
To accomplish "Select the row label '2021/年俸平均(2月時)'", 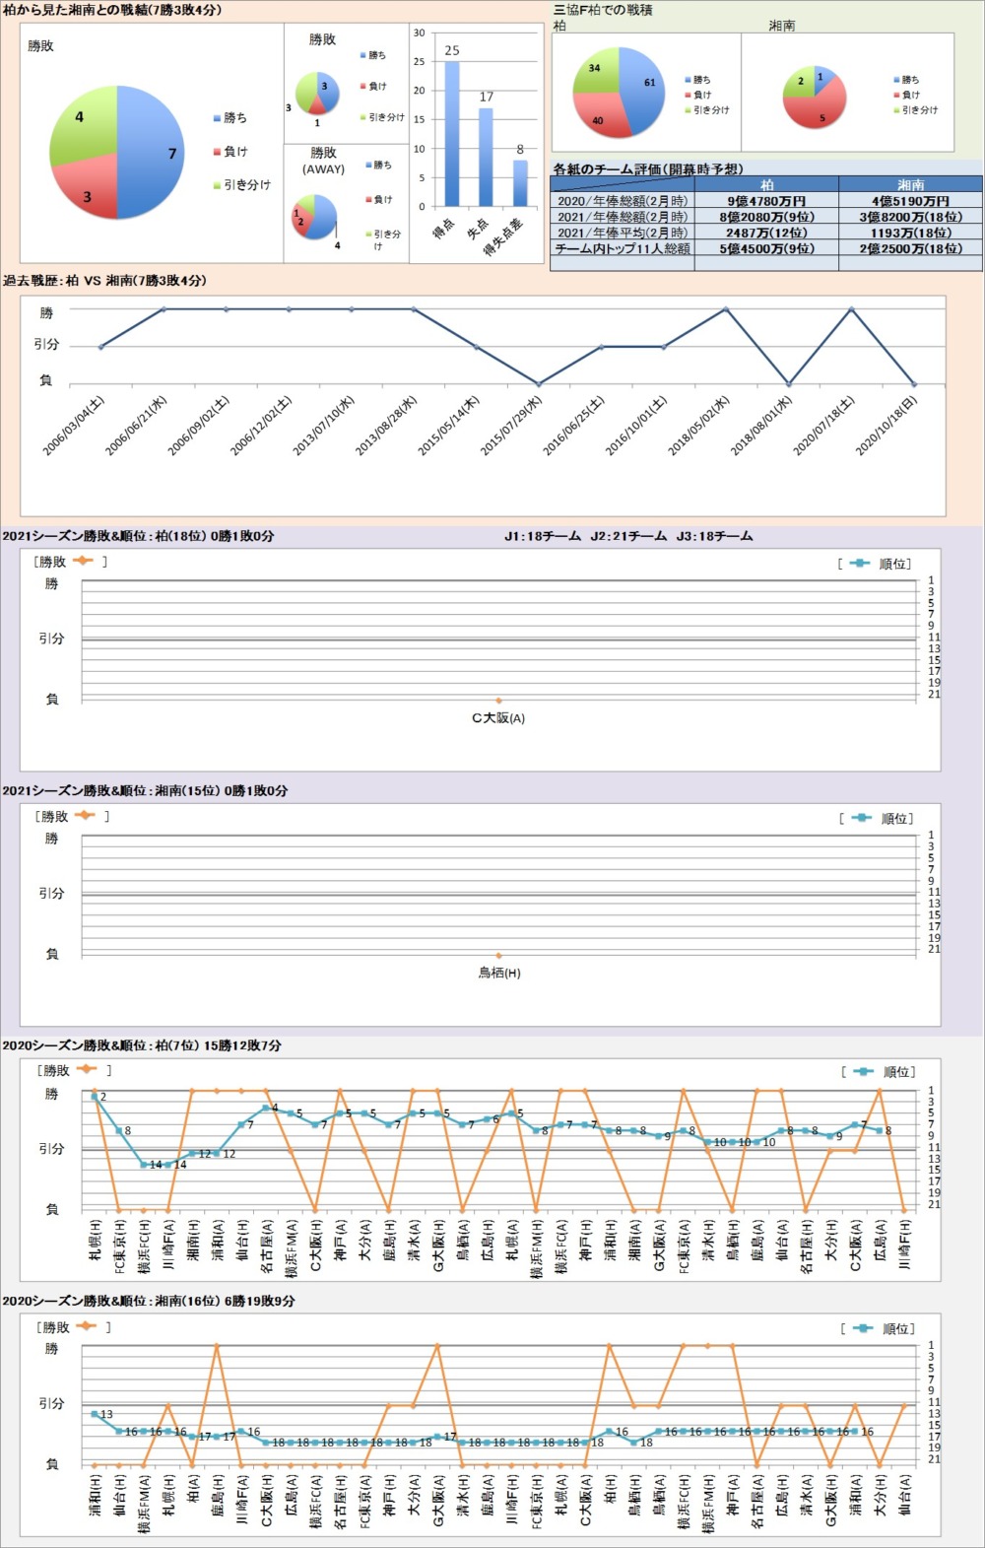I will [623, 233].
